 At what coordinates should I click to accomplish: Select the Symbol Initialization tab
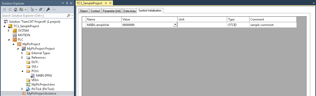click(x=150, y=10)
